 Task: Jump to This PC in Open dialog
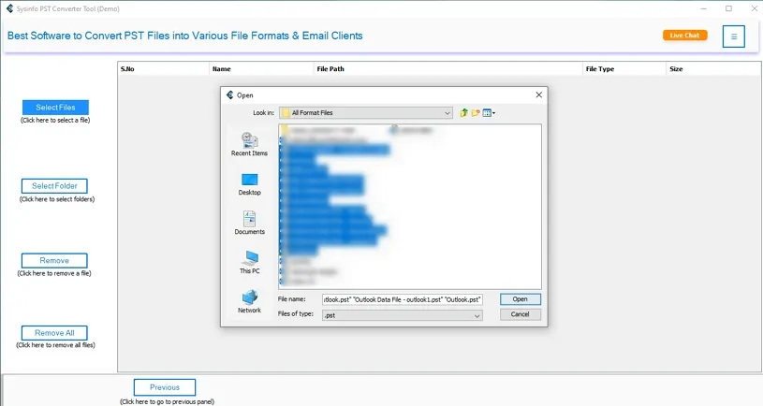coord(249,263)
